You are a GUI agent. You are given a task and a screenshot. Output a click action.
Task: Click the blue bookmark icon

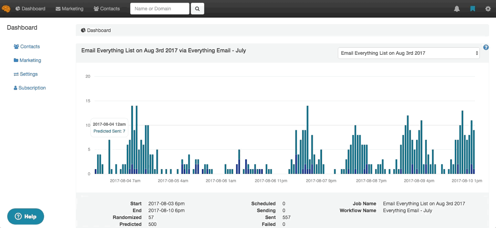tap(473, 9)
